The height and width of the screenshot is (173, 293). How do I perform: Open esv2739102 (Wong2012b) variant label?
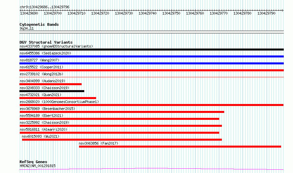tap(41, 74)
